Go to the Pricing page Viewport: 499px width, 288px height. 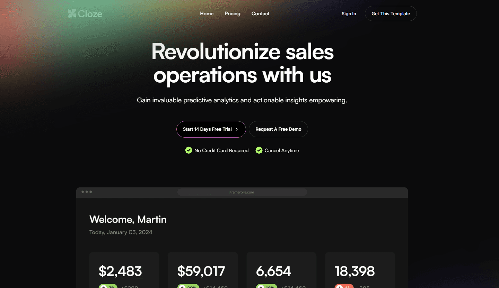tap(233, 13)
